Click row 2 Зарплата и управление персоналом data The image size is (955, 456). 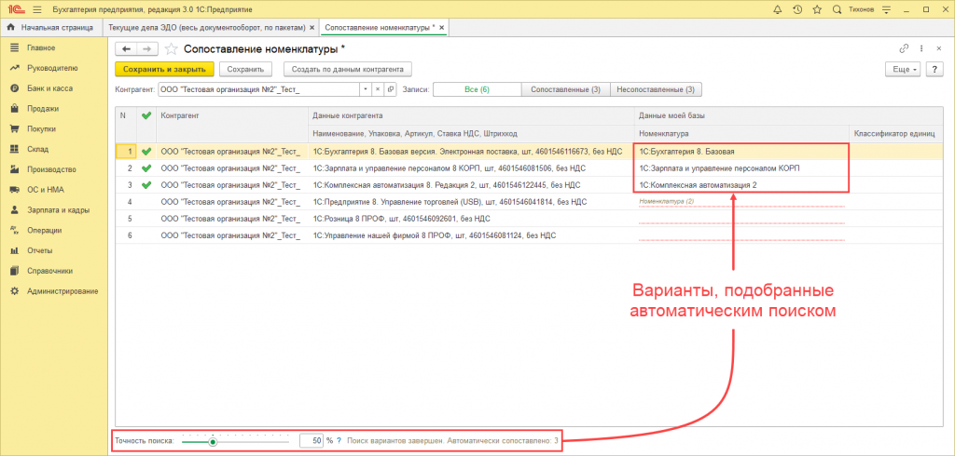click(x=471, y=168)
